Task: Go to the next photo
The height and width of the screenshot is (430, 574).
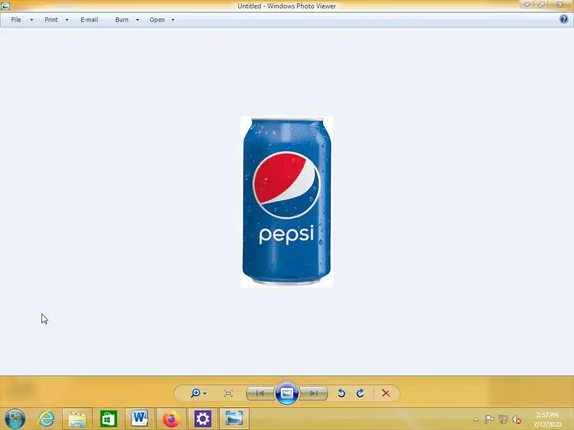Action: pos(314,394)
